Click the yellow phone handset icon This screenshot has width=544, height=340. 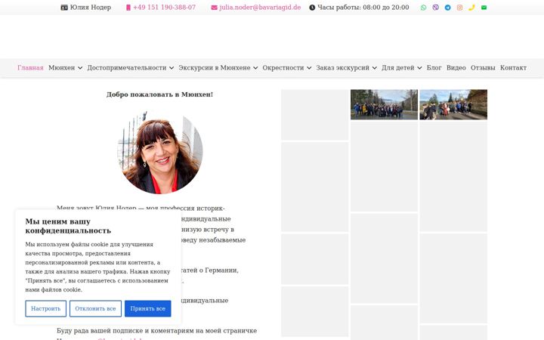tap(471, 8)
